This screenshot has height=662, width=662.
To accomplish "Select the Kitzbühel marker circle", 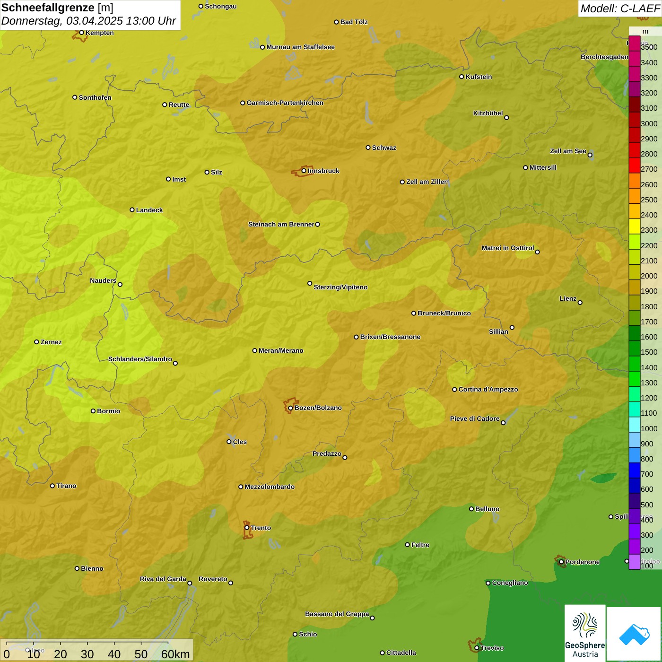I will tap(506, 118).
